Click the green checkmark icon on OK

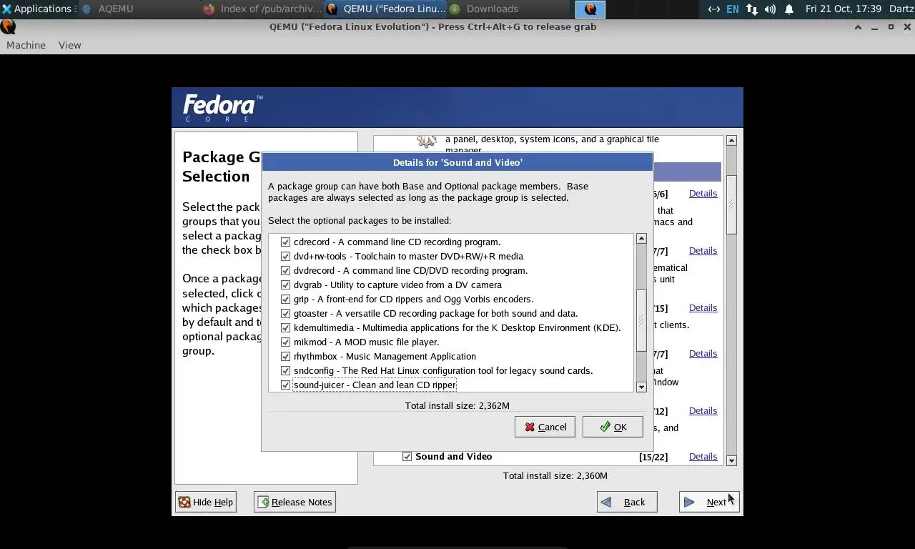[x=605, y=427]
